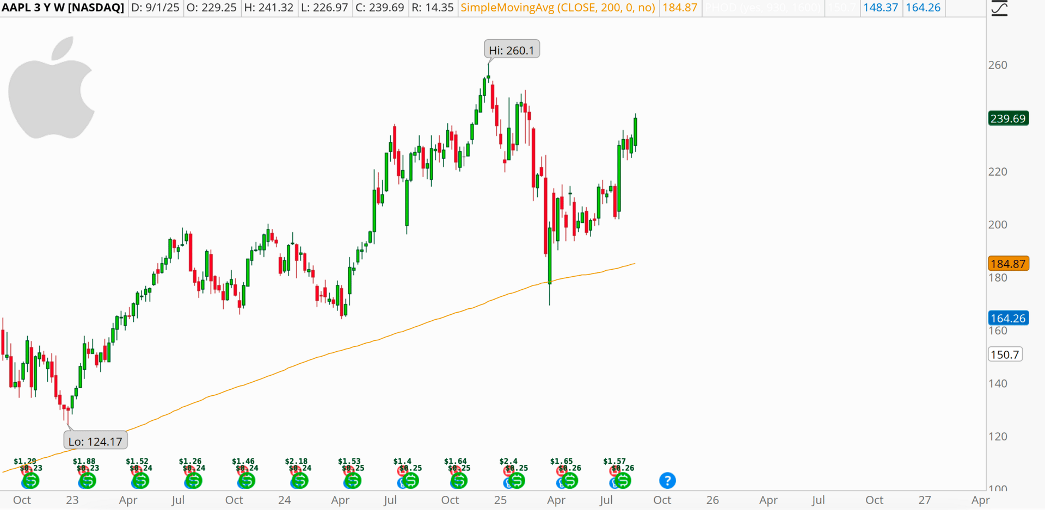Click the 120 price axis label
Image resolution: width=1045 pixels, height=510 pixels.
(x=998, y=437)
